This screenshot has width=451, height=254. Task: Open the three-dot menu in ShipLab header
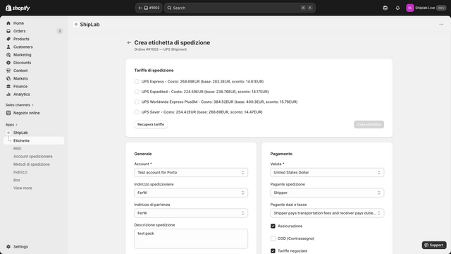pyautogui.click(x=441, y=25)
